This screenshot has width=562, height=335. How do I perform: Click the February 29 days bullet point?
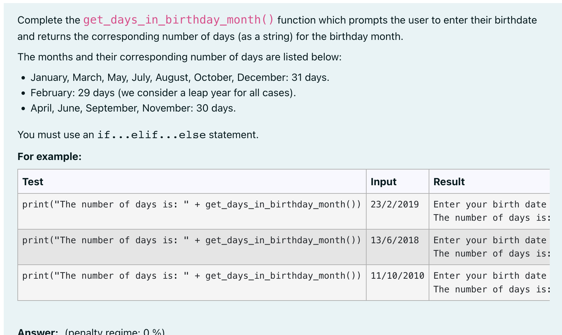163,92
